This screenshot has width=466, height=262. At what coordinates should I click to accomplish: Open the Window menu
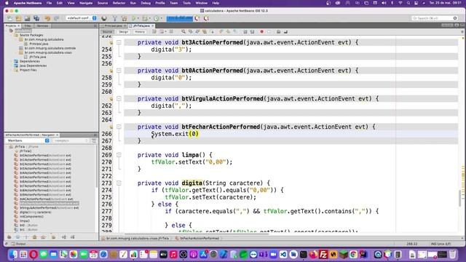pyautogui.click(x=201, y=3)
